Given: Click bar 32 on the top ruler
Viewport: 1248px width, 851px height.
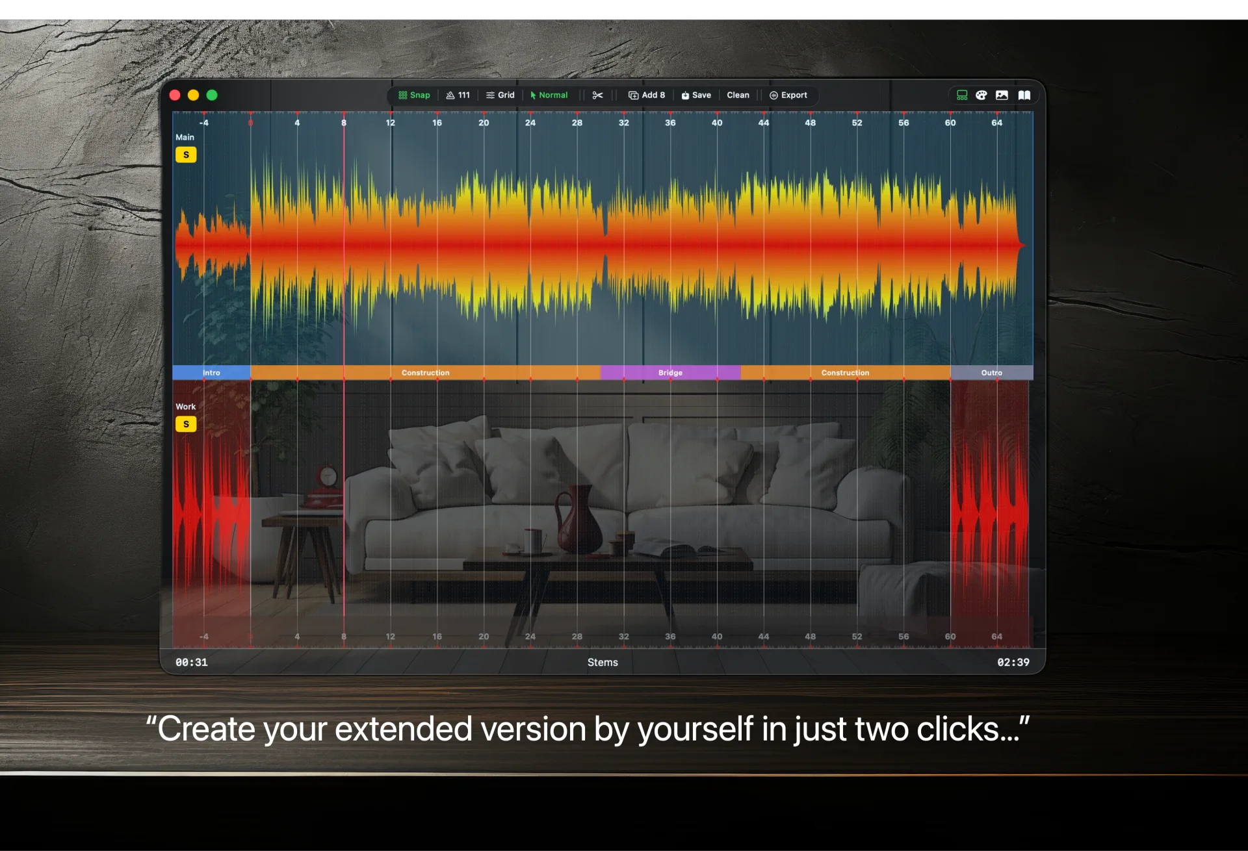Looking at the screenshot, I should point(623,122).
